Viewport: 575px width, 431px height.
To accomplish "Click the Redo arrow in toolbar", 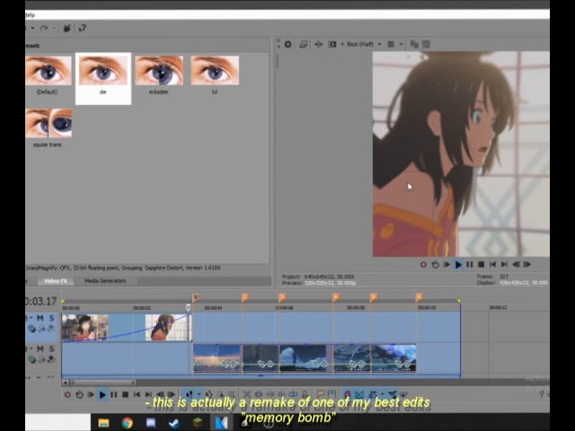I will point(44,28).
